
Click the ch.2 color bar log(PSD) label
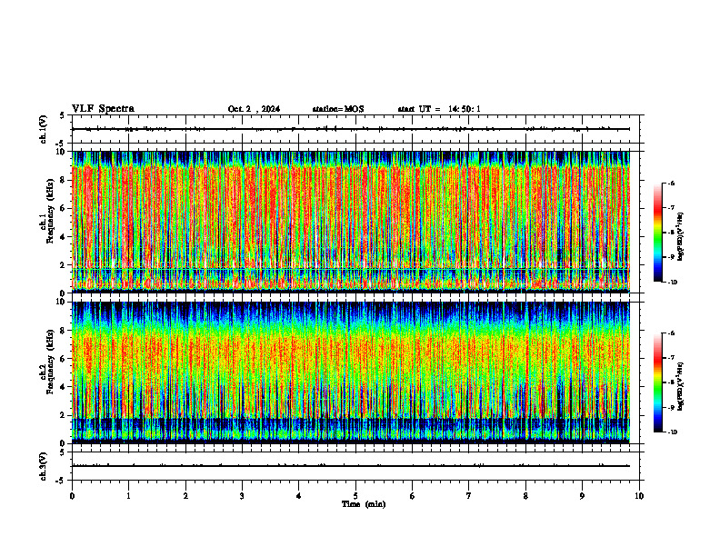[680, 387]
